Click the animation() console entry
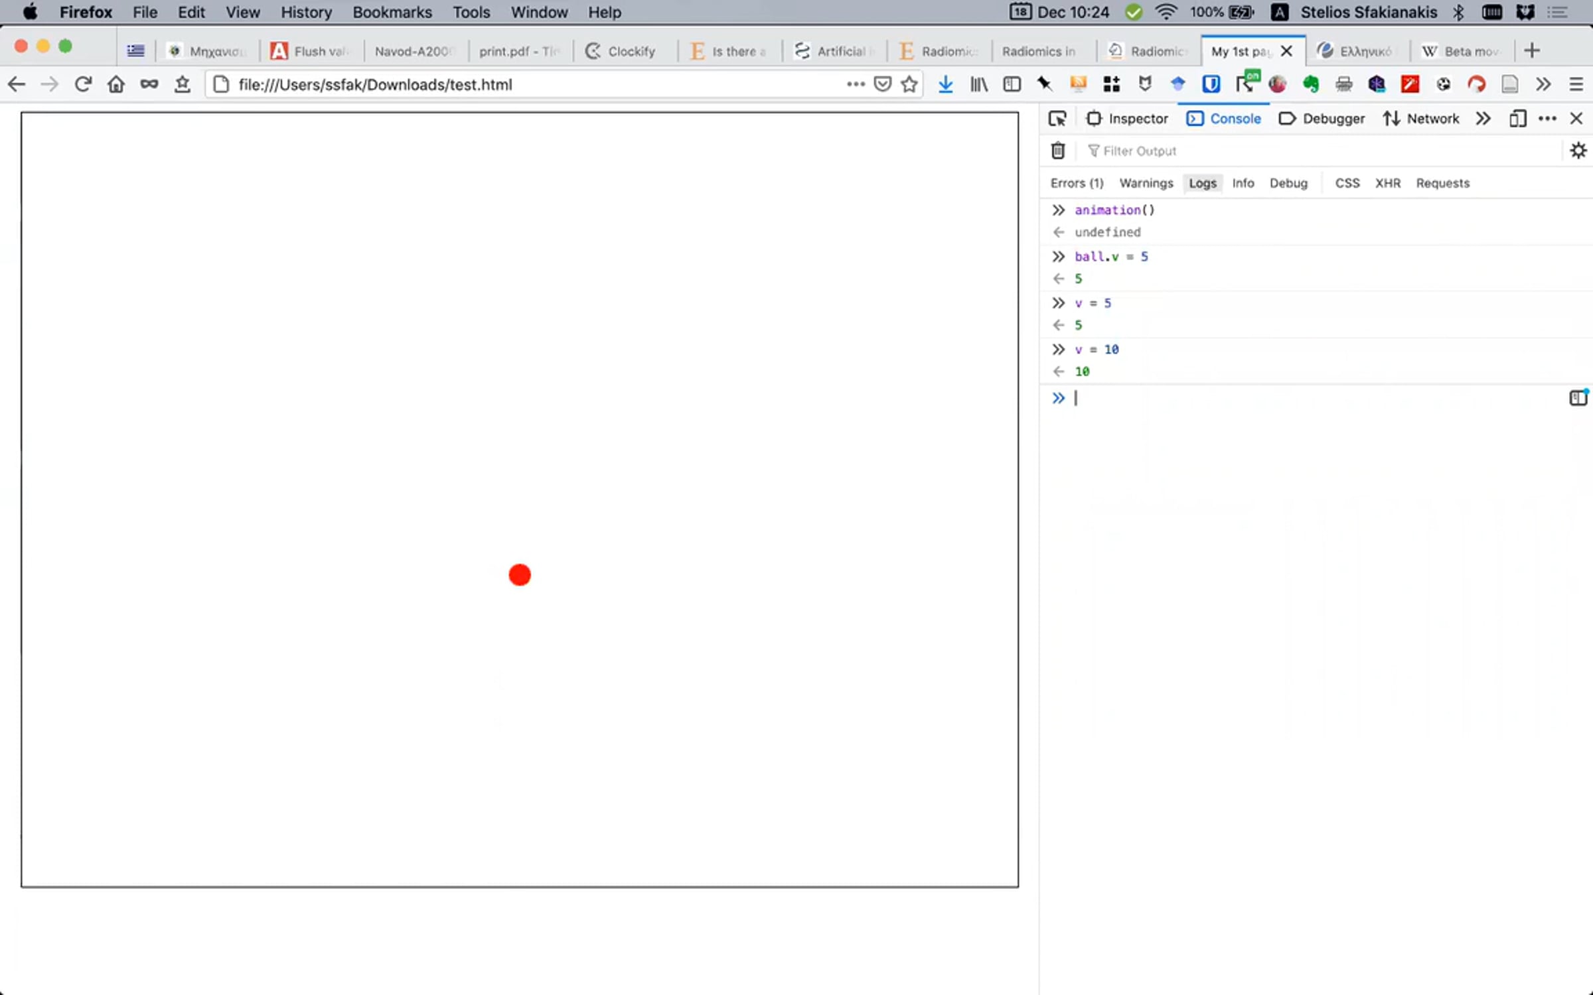 1114,210
